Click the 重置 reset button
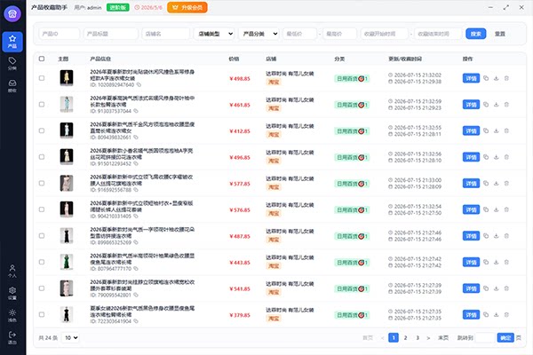533x355 pixels. click(x=499, y=34)
